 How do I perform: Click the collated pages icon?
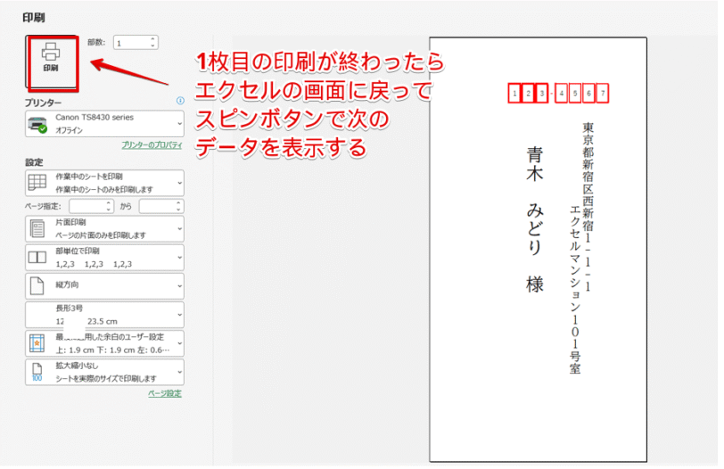pyautogui.click(x=37, y=257)
